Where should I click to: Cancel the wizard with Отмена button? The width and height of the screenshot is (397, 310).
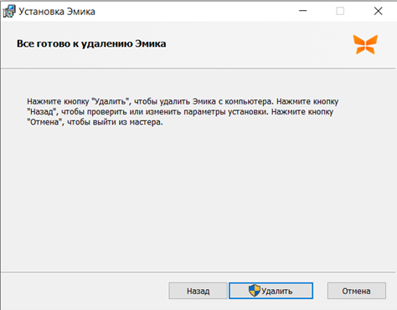coord(357,291)
